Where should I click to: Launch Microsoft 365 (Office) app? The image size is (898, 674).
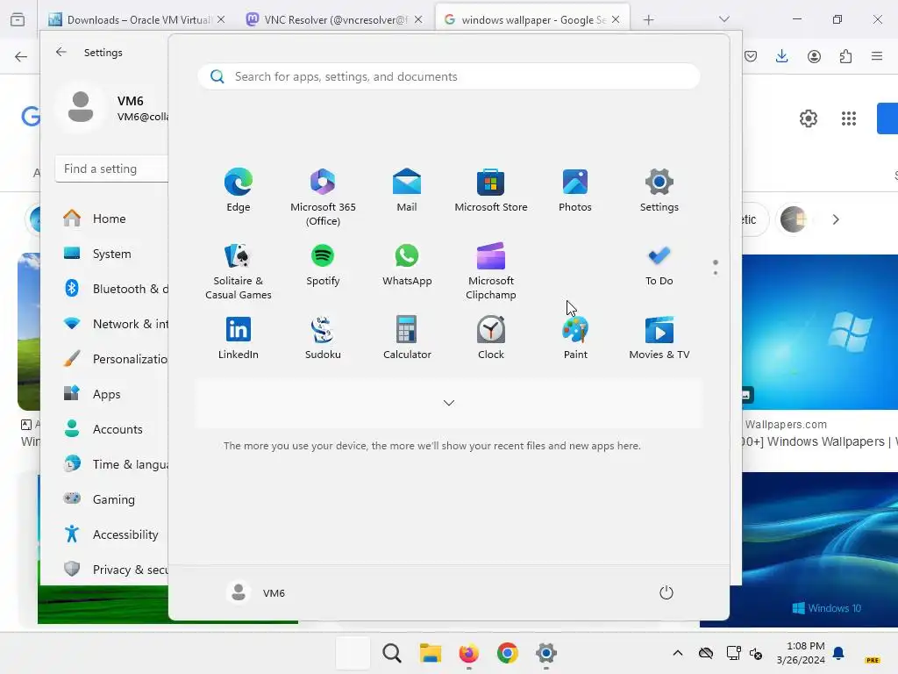pyautogui.click(x=323, y=197)
